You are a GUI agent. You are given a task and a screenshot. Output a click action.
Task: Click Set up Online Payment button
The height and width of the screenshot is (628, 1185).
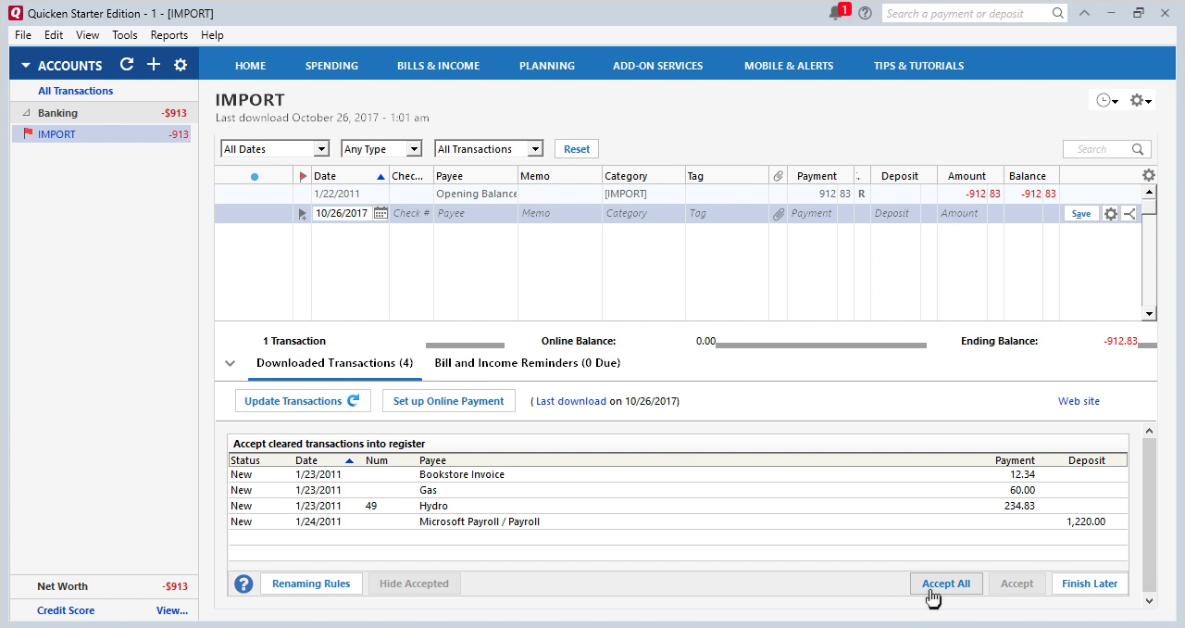click(x=449, y=401)
